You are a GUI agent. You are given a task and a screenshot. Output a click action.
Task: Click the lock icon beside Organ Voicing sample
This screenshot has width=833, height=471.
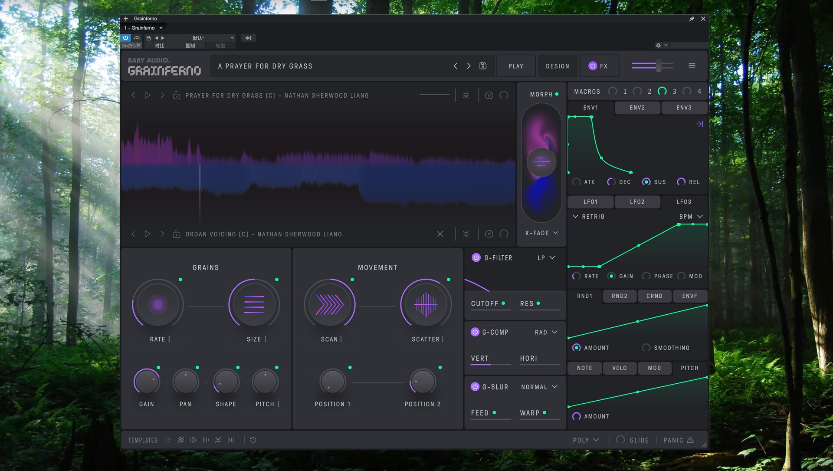177,234
